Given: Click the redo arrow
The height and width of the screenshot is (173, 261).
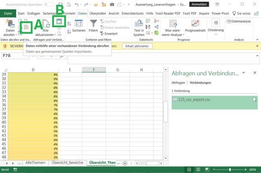Looking at the screenshot, I should point(86,4).
